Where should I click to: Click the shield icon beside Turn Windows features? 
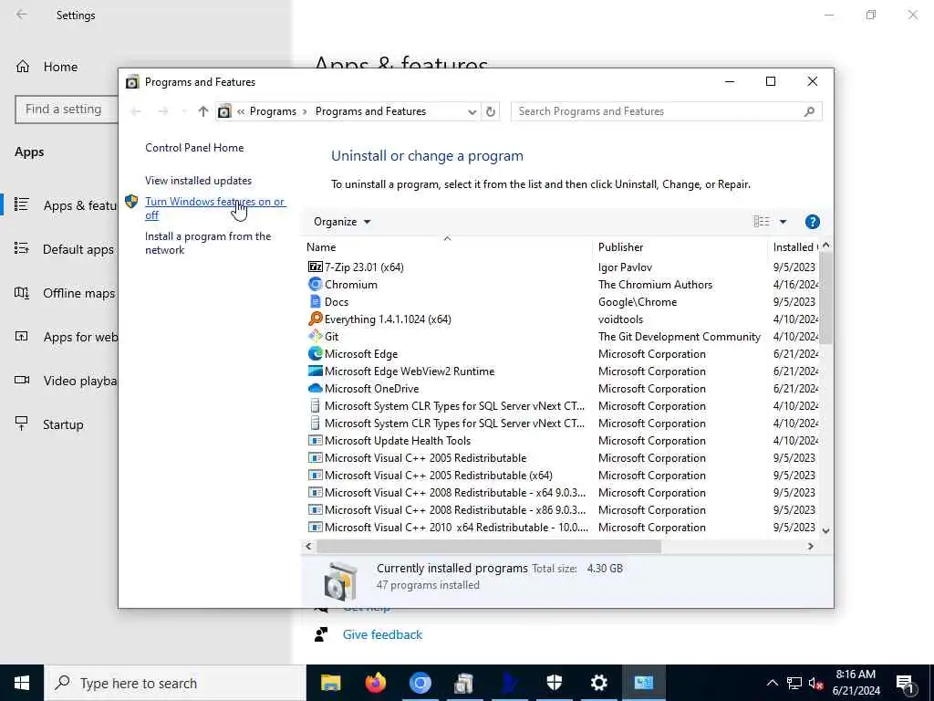click(x=131, y=202)
